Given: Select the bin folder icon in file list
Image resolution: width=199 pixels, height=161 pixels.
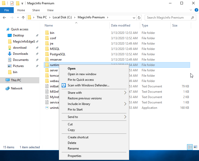Looking at the screenshot, I should tap(47, 33).
